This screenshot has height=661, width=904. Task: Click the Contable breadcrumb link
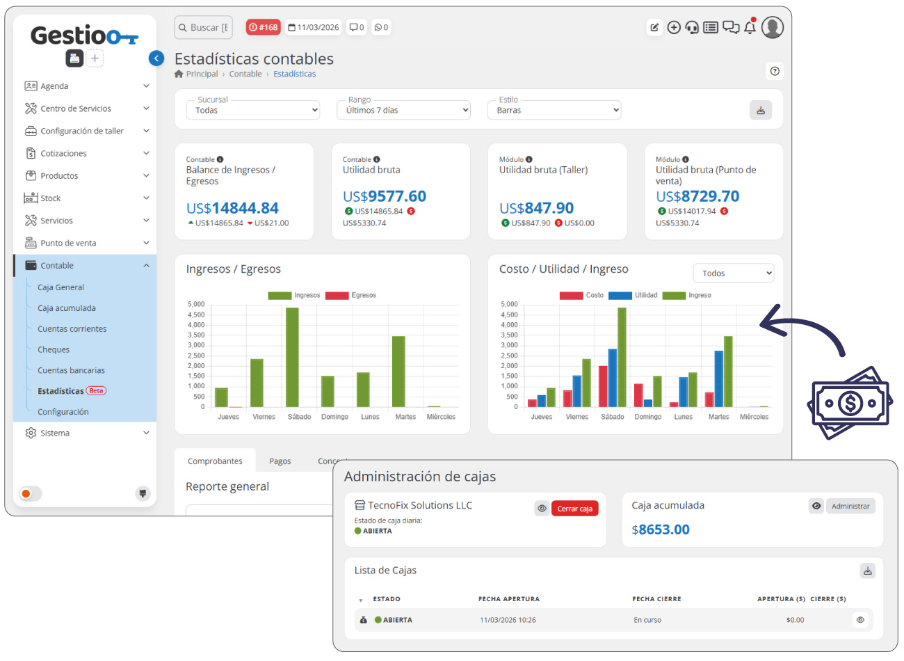[245, 74]
